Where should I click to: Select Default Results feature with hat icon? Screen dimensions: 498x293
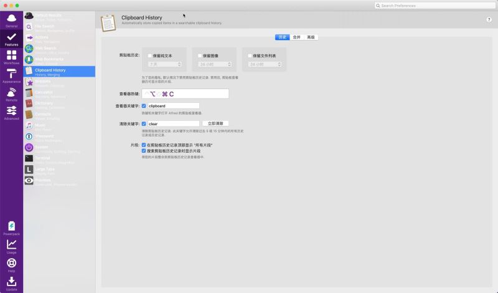59,17
